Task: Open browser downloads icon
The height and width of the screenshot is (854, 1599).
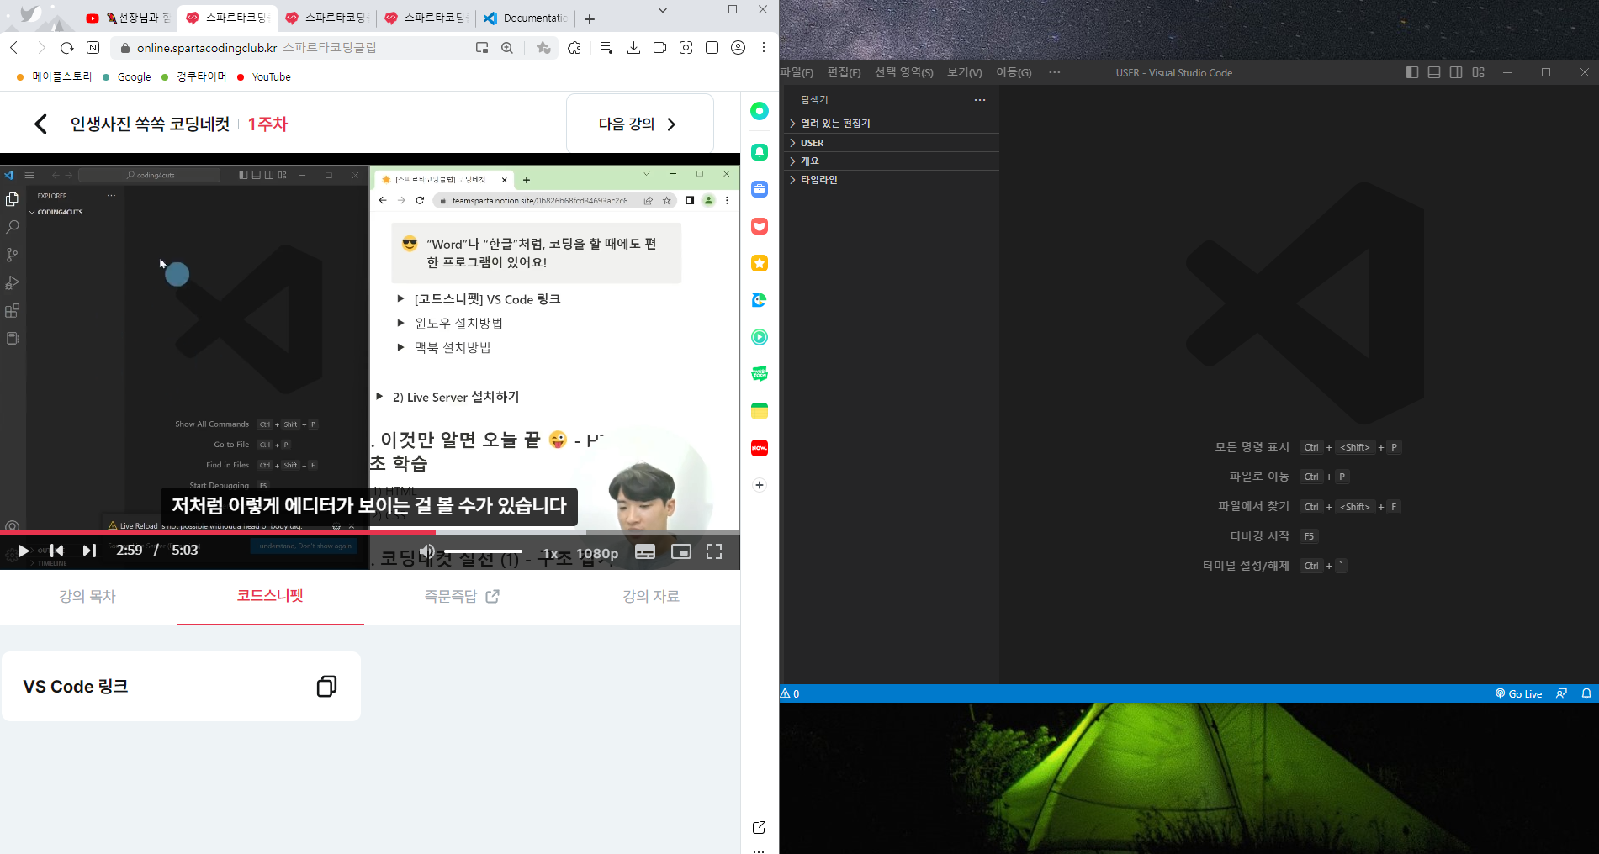Action: [634, 48]
